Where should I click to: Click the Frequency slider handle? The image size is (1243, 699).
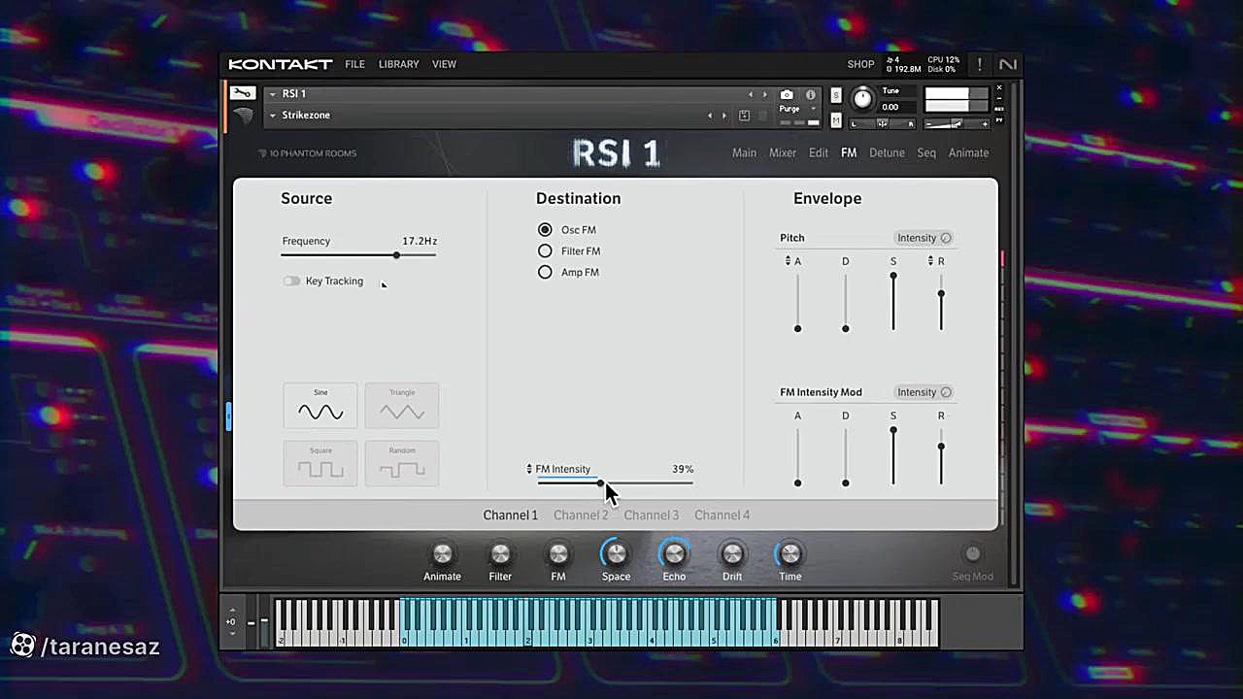coord(396,255)
